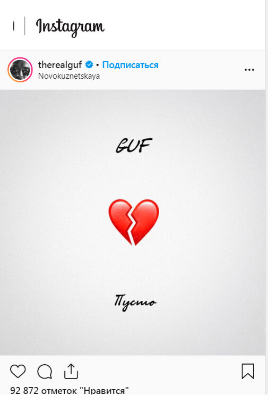Click the Пусто title text on the image

[x=135, y=302]
